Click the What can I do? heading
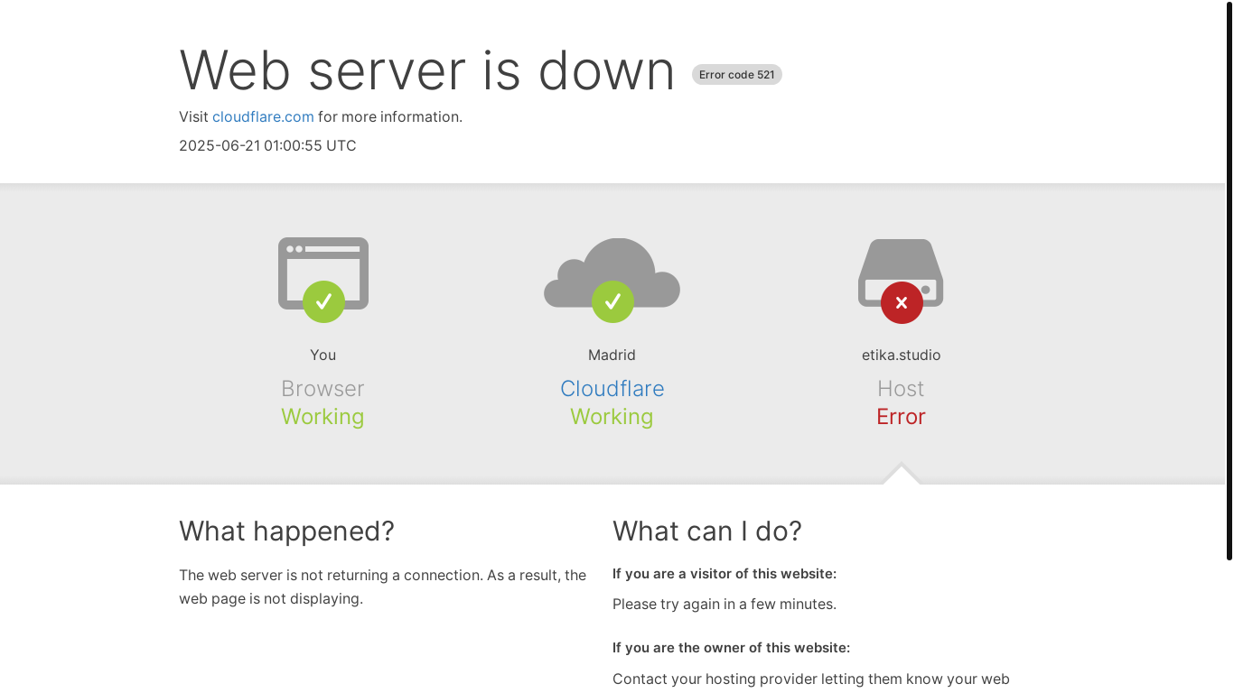1234x693 pixels. [x=707, y=531]
